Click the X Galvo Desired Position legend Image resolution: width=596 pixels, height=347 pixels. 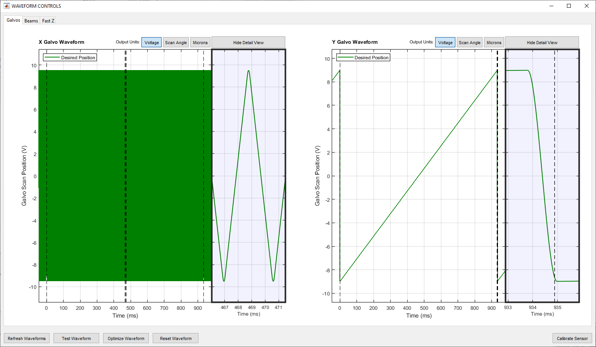pyautogui.click(x=70, y=58)
